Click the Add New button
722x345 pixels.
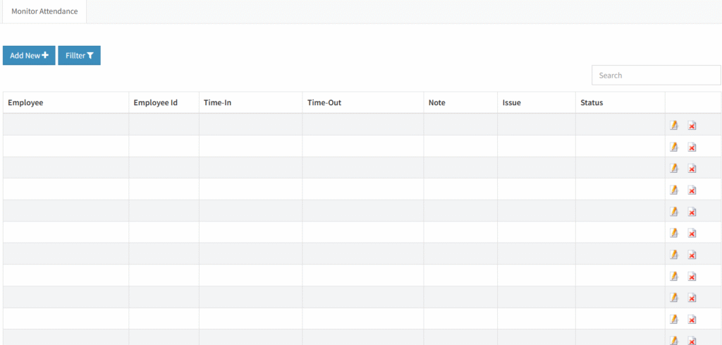point(29,55)
